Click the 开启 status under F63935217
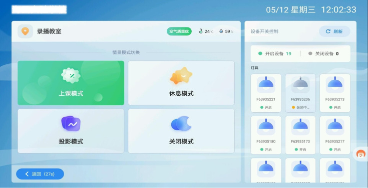This screenshot has height=188, width=368. point(335,150)
